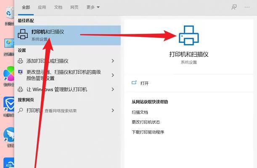Select the 全部 tab

click(x=26, y=8)
